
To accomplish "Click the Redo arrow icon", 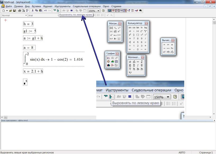I will [49, 11].
